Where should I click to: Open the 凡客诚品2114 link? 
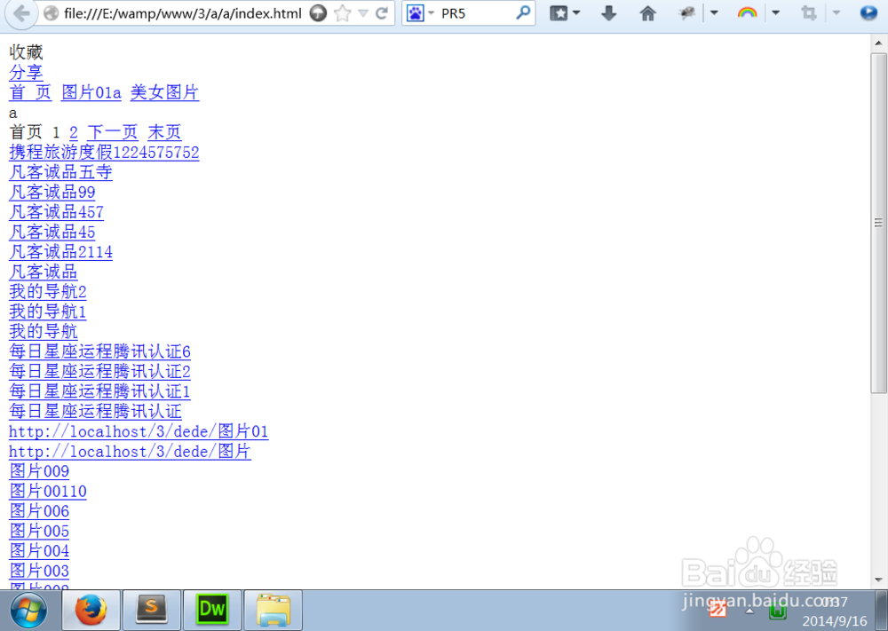[x=60, y=252]
